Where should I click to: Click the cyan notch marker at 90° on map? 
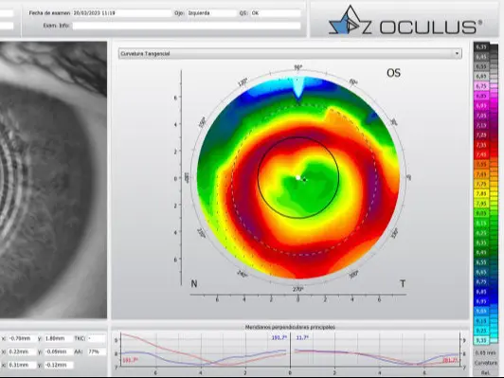coord(297,87)
